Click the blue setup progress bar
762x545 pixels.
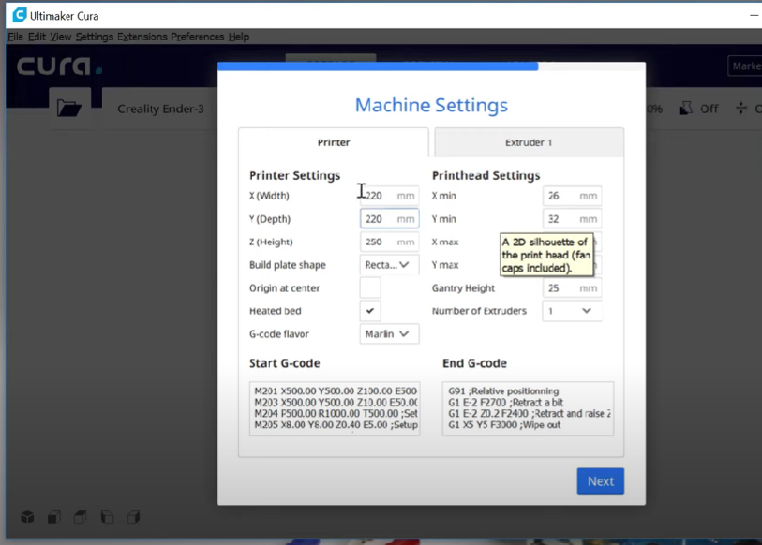[378, 66]
